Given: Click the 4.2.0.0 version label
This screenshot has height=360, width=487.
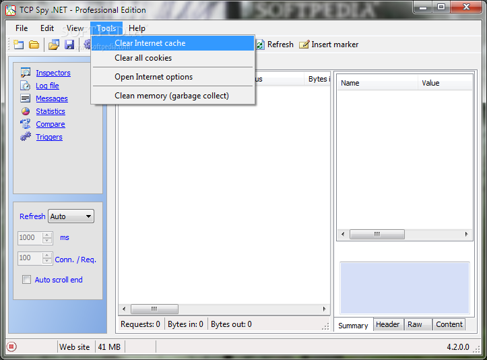Looking at the screenshot, I should 458,347.
